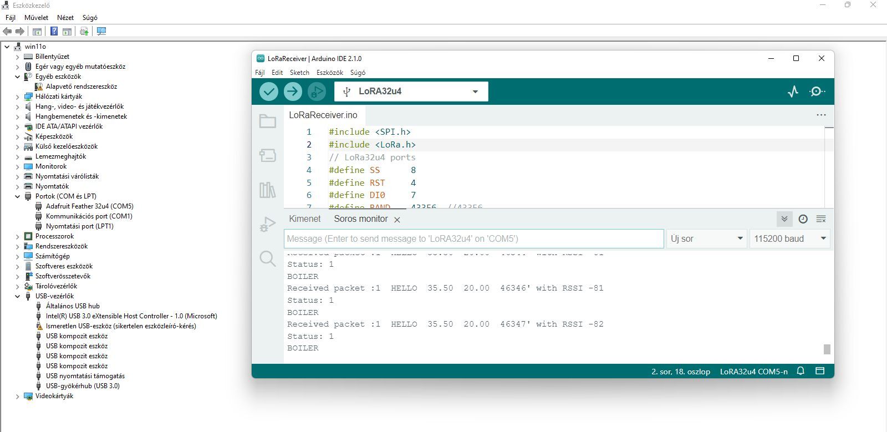The image size is (887, 432).
Task: Open the Edit menu in Arduino IDE
Action: point(277,73)
